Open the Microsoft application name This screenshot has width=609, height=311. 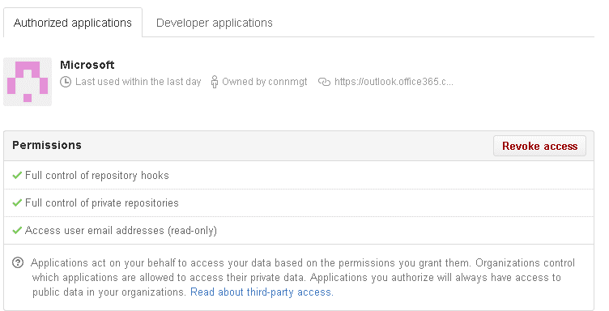[87, 65]
